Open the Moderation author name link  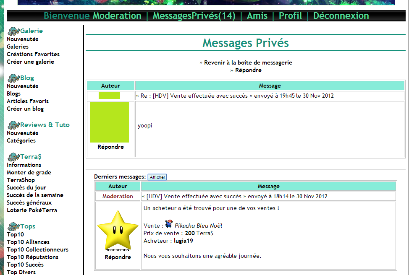click(x=118, y=196)
